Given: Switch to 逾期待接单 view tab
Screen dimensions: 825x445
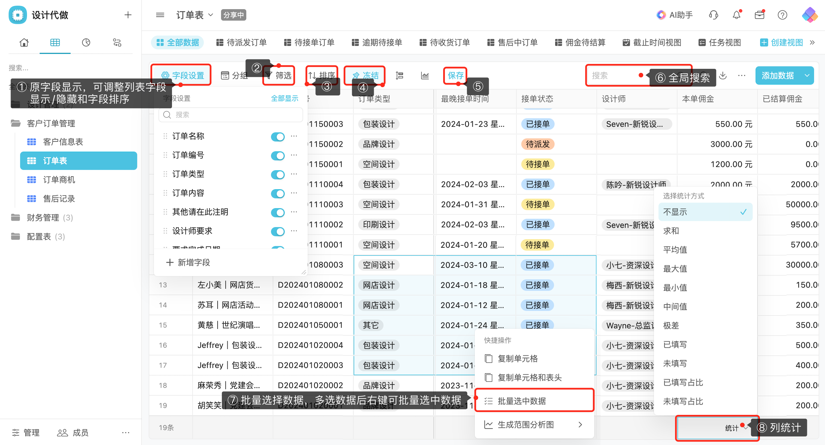Looking at the screenshot, I should 377,42.
